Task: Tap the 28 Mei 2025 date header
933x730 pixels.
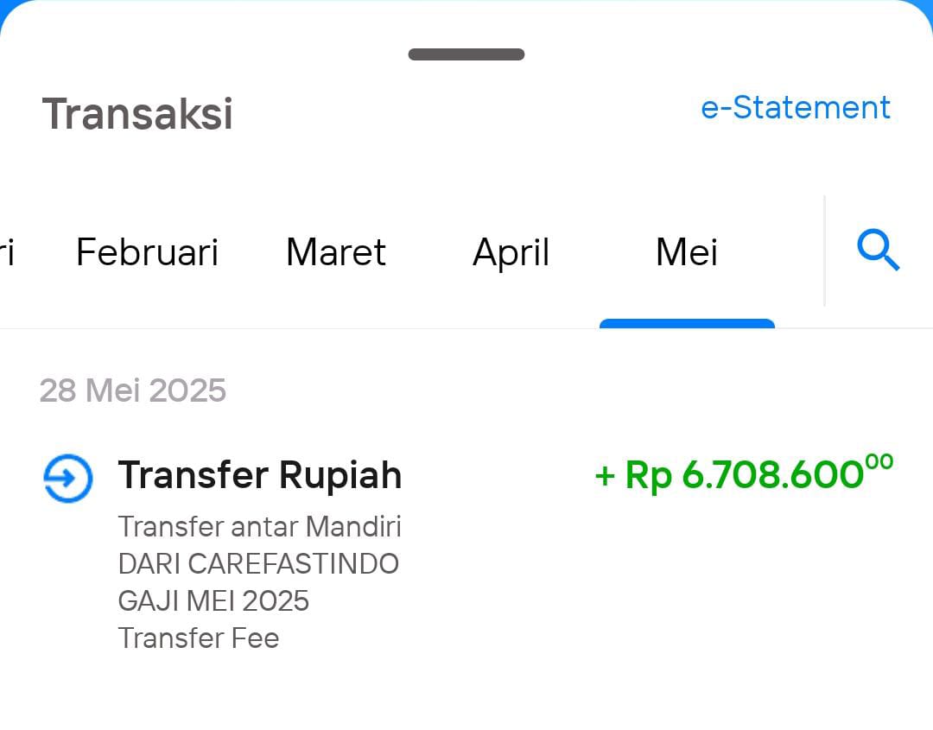Action: (133, 390)
